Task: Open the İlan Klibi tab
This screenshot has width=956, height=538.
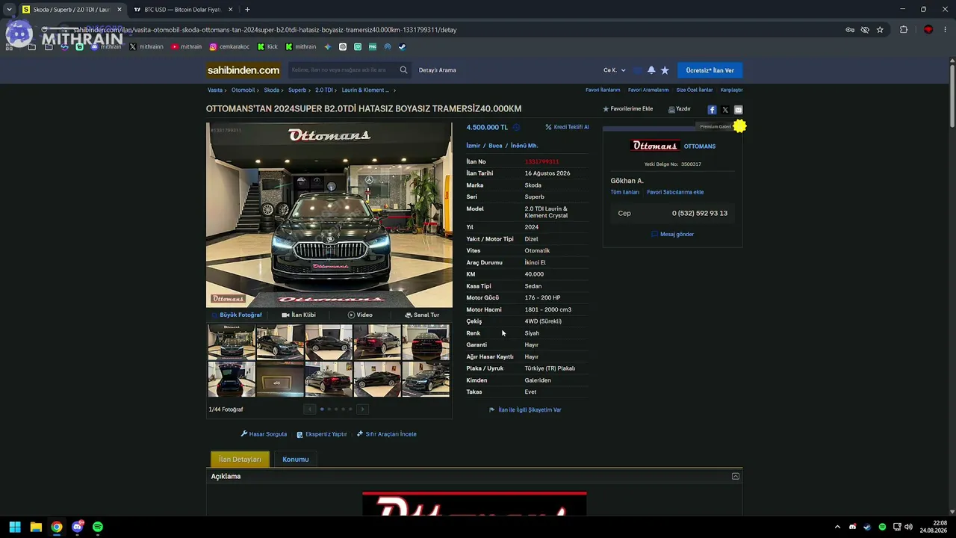Action: (299, 315)
